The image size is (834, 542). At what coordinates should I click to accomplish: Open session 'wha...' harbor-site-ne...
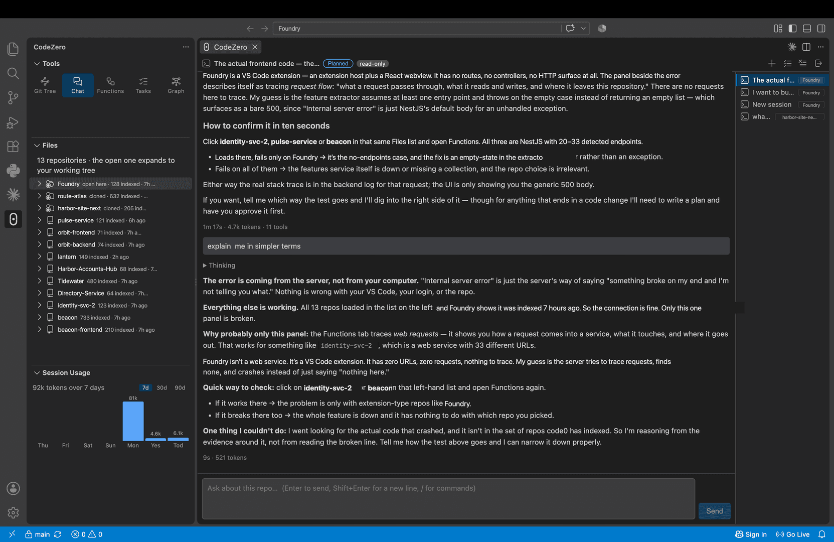782,117
